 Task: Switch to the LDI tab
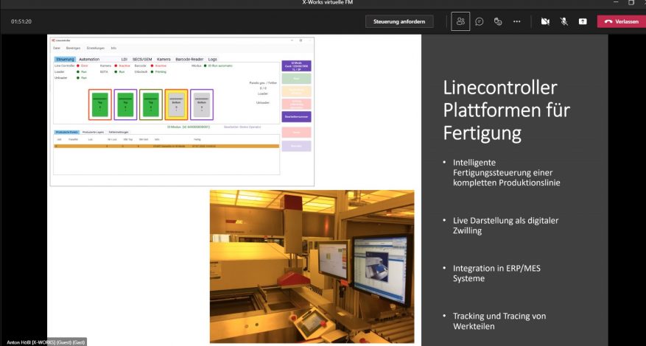pyautogui.click(x=124, y=60)
